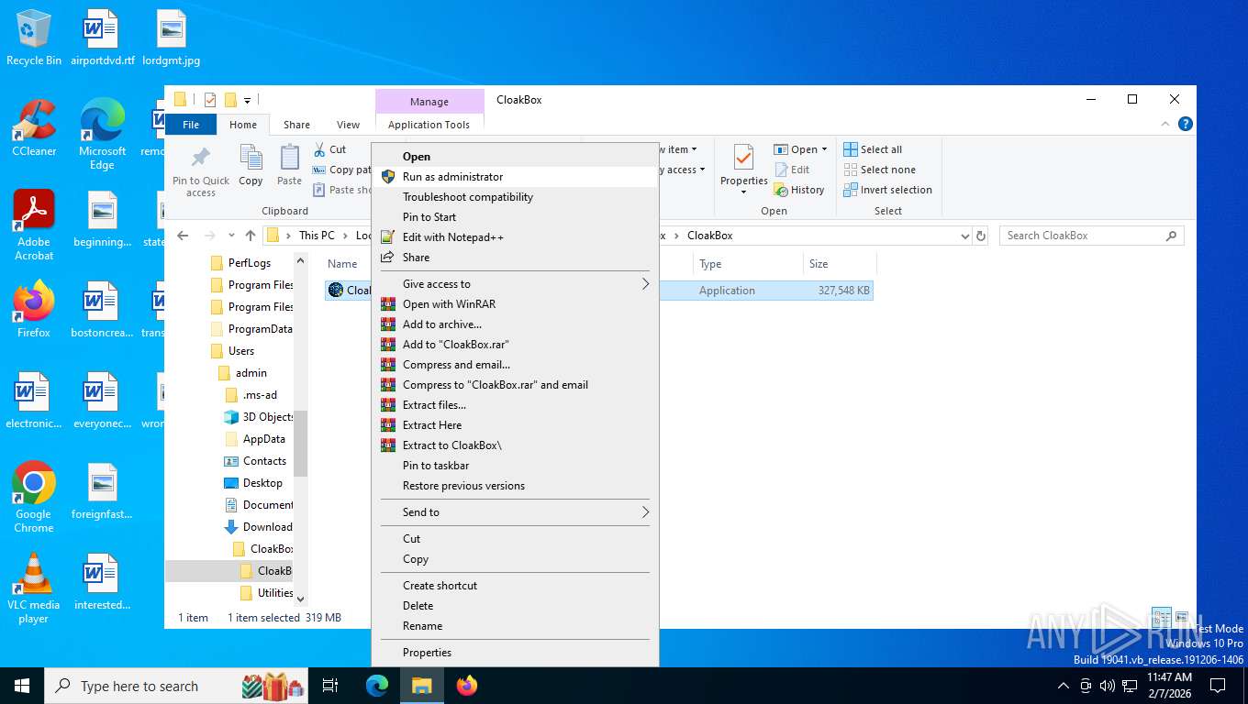Click the navigation pane scrollbar
The height and width of the screenshot is (704, 1248).
(300, 444)
